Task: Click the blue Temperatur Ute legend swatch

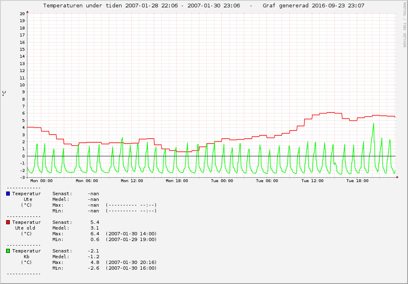Action: coord(8,194)
